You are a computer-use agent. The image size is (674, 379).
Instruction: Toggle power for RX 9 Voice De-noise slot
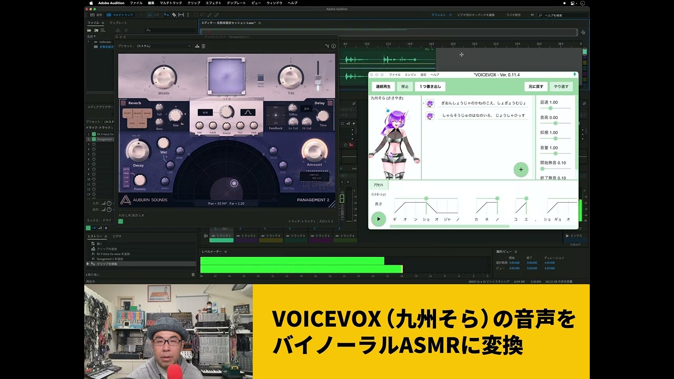[94, 134]
